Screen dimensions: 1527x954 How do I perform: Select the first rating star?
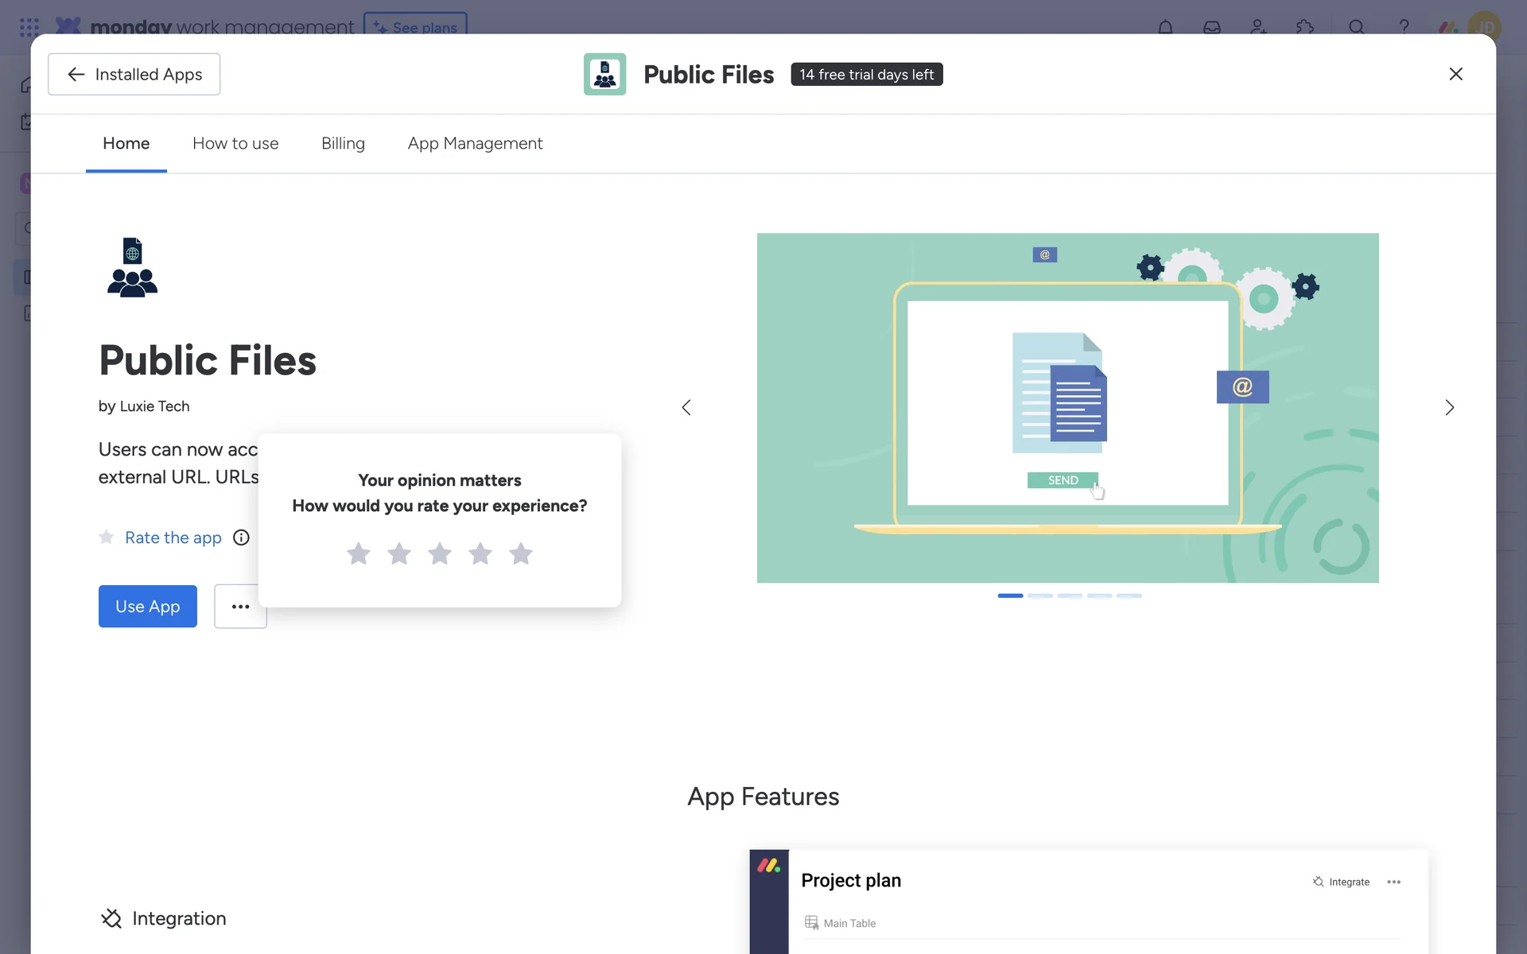359,553
